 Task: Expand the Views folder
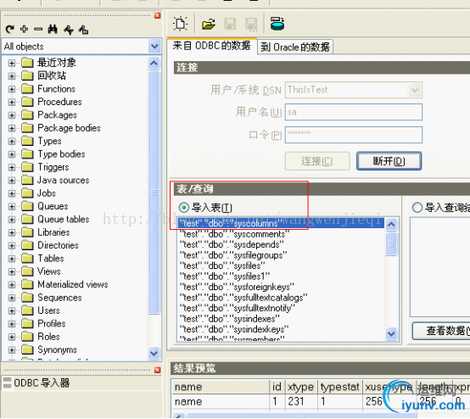click(12, 271)
